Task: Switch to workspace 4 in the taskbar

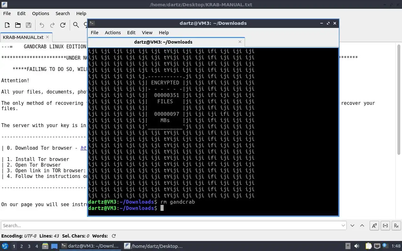Action: 37,246
